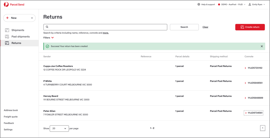Expand the Filters section
The height and width of the screenshot is (138, 270).
click(48, 38)
